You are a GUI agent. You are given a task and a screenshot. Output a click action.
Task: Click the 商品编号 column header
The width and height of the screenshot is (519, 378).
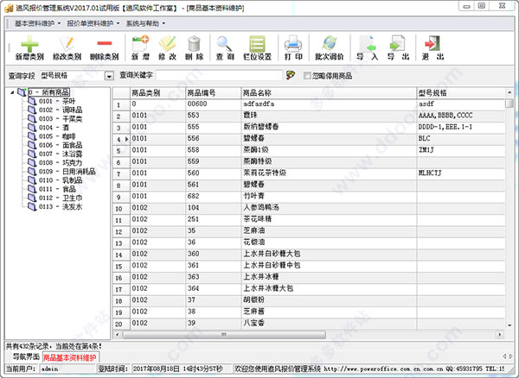[x=213, y=93]
